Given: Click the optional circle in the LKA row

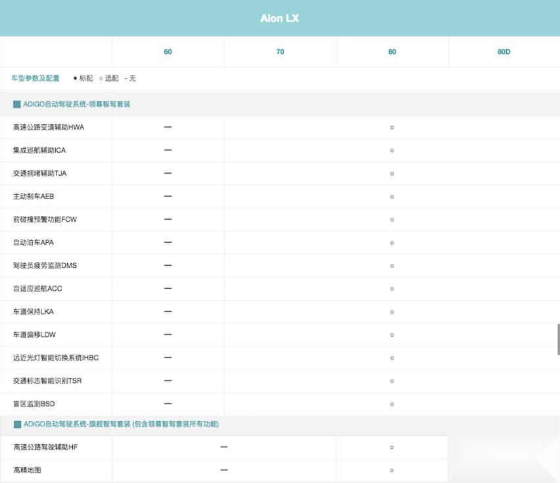Looking at the screenshot, I should tap(392, 312).
